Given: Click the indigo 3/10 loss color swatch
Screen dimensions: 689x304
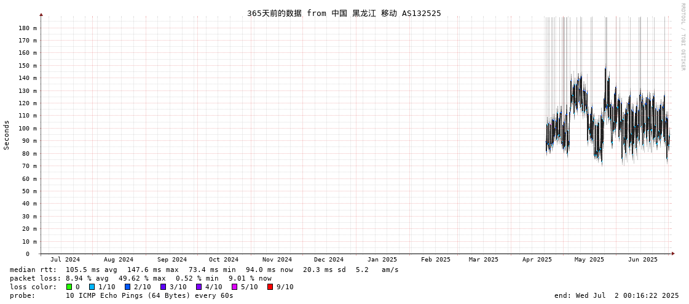Looking at the screenshot, I should (x=163, y=287).
